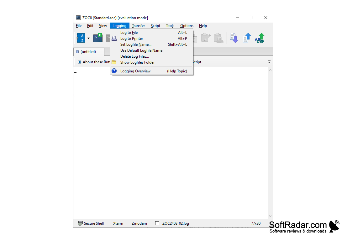The height and width of the screenshot is (241, 347).
Task: Click the 77x30 terminal size indicator
Action: [x=255, y=223]
